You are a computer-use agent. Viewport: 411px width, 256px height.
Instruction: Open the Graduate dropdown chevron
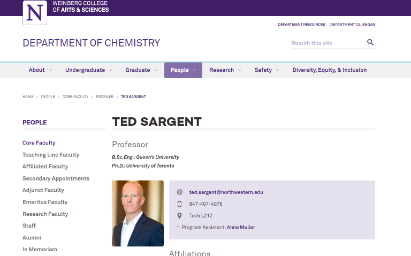pos(156,70)
